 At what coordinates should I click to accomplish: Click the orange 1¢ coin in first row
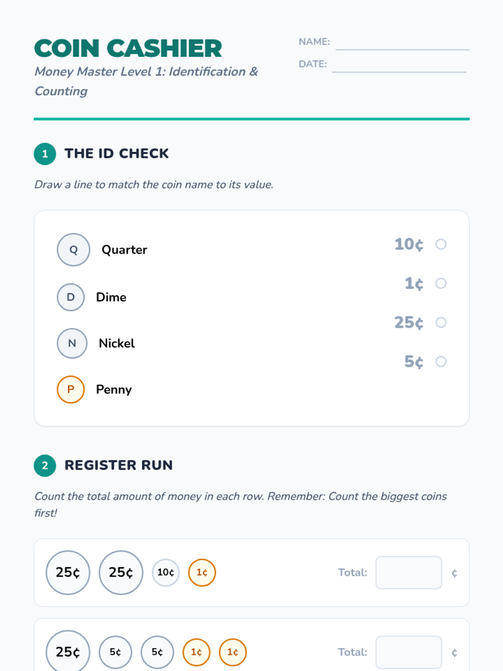202,572
